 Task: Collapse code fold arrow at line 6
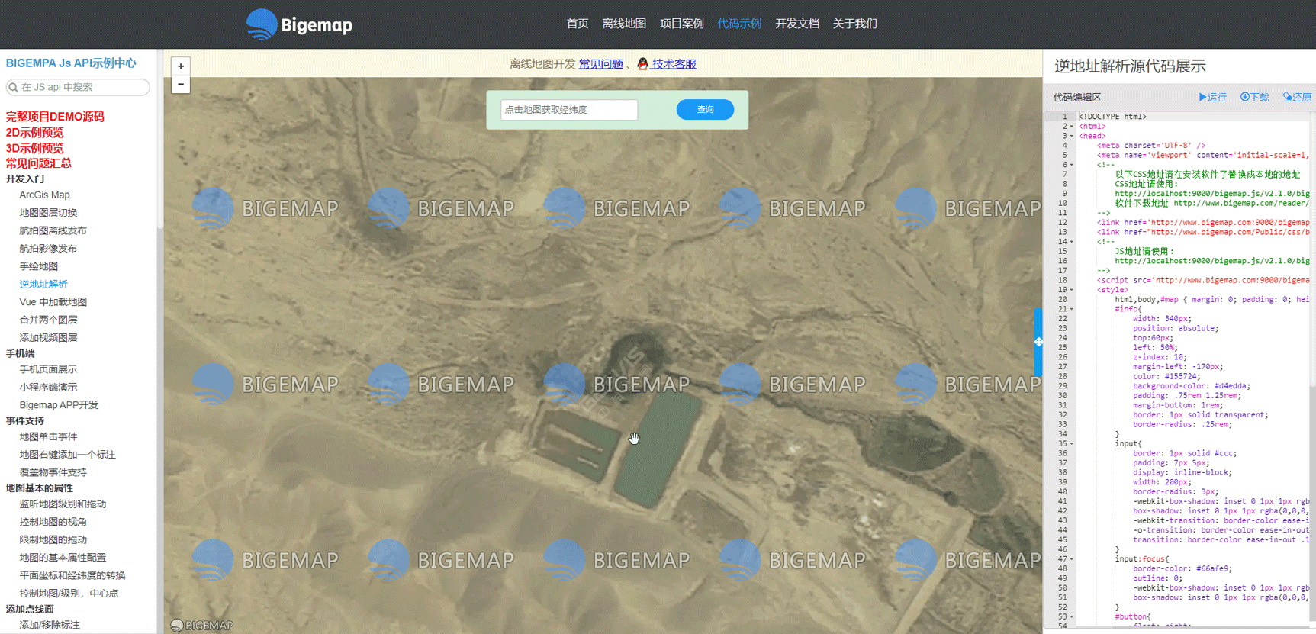1071,165
